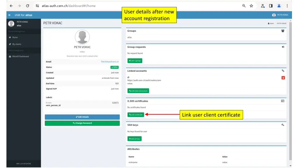This screenshot has height=168, width=299.
Task: Click the Group requests sign-in icon
Action: coord(283,47)
